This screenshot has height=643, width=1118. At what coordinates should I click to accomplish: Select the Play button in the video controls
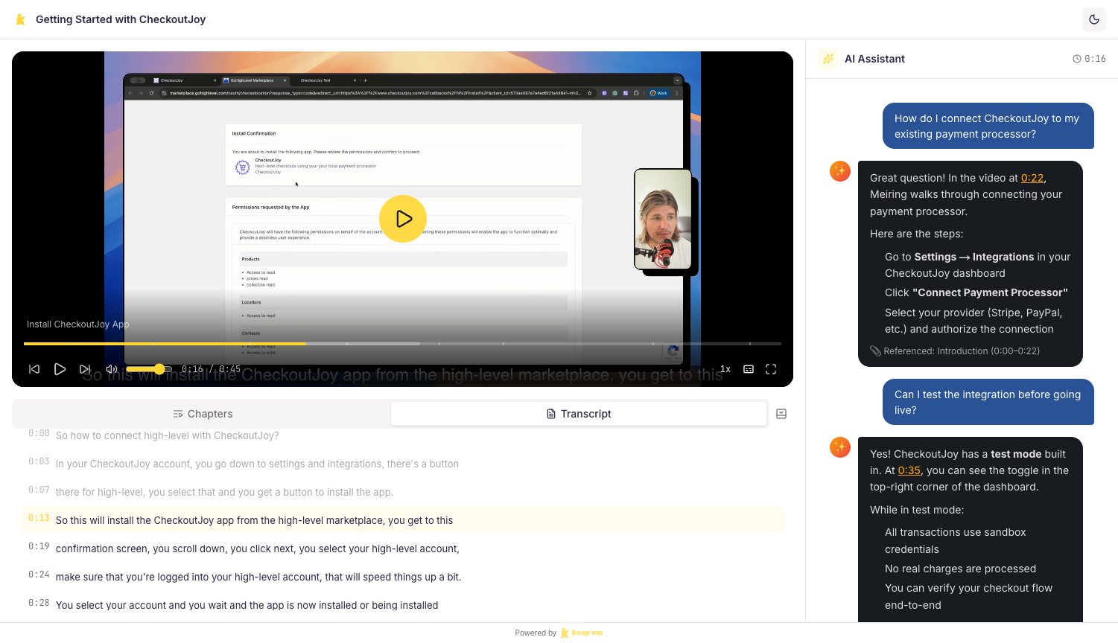(60, 368)
